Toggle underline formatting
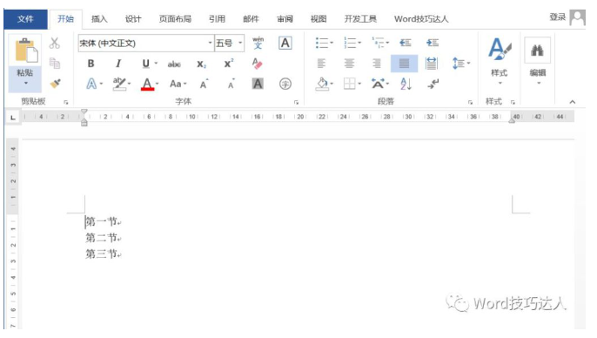The image size is (597, 338). pyautogui.click(x=146, y=64)
